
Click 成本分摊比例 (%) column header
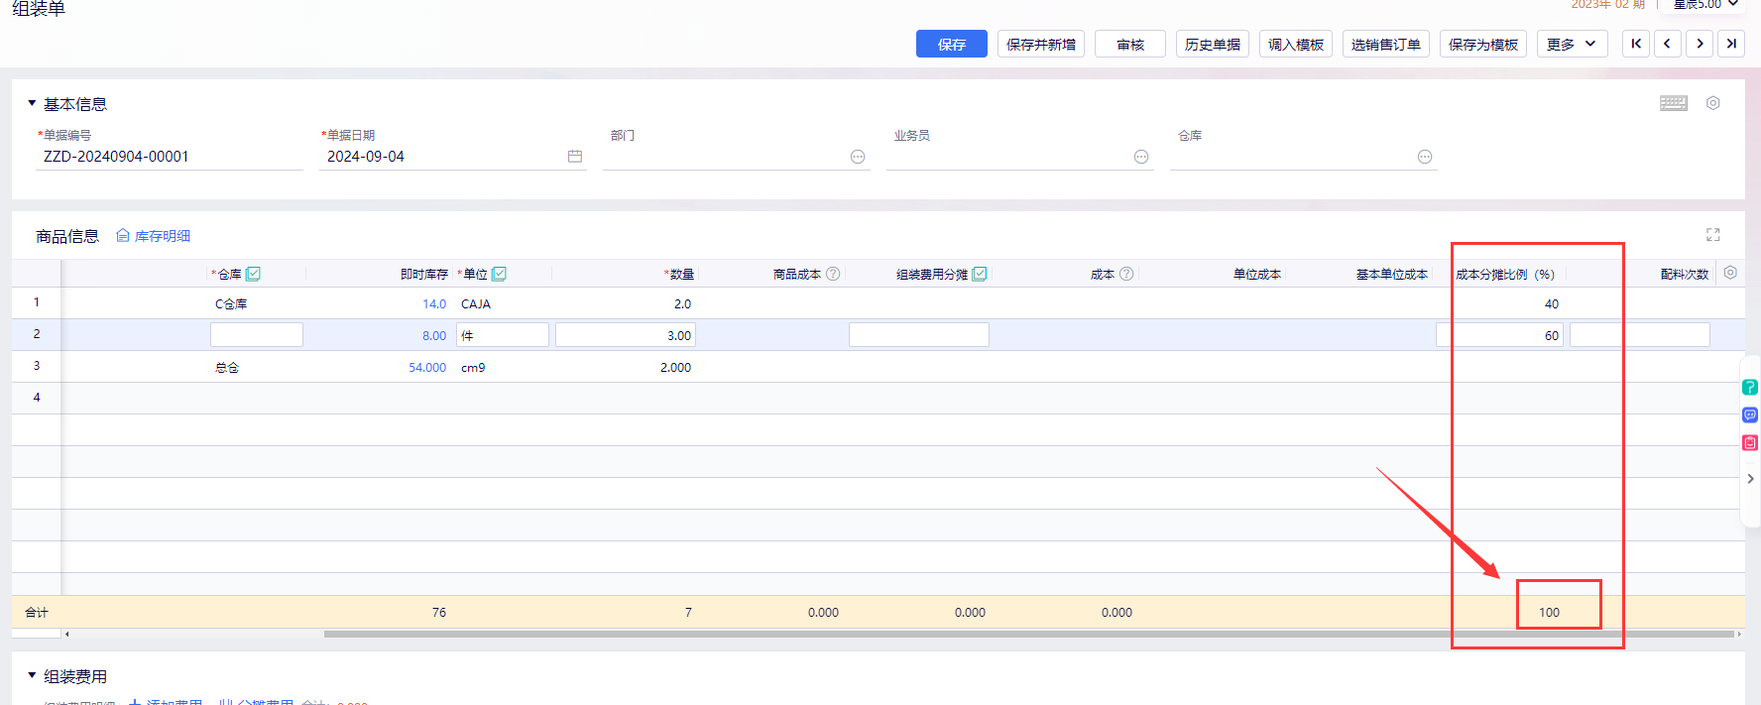[x=1505, y=275]
